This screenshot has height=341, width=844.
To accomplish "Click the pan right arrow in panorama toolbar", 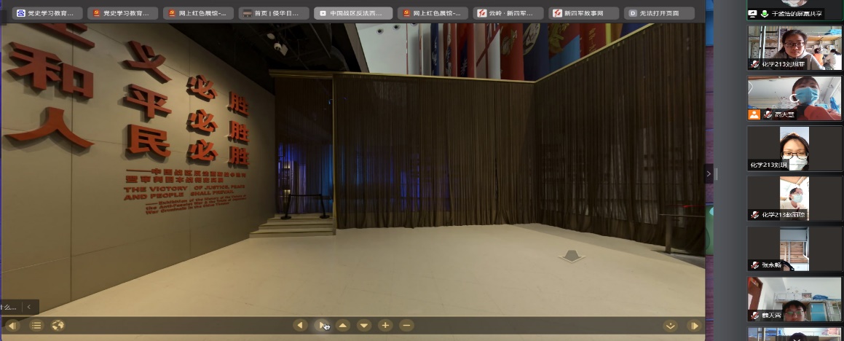I will coord(322,326).
